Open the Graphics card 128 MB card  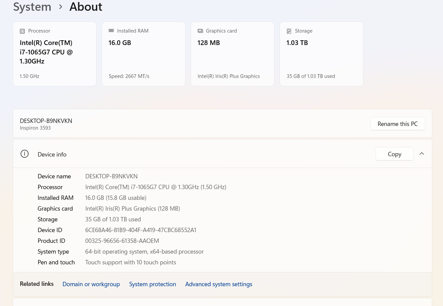[233, 54]
